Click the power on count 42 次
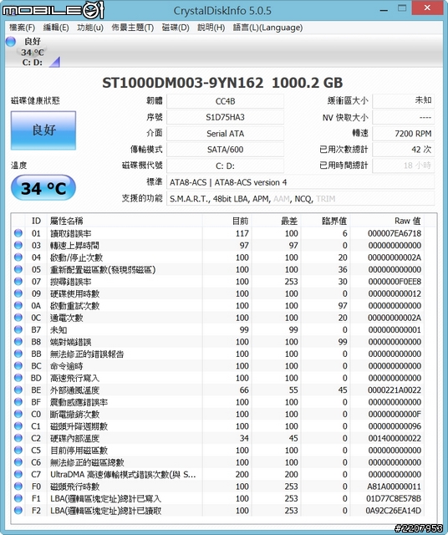Screen dimensions: 448x535 click(x=404, y=150)
